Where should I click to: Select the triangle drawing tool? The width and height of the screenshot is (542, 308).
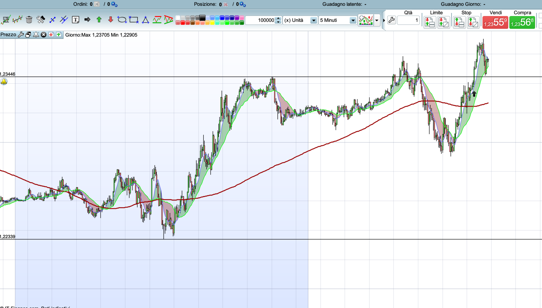pyautogui.click(x=145, y=20)
